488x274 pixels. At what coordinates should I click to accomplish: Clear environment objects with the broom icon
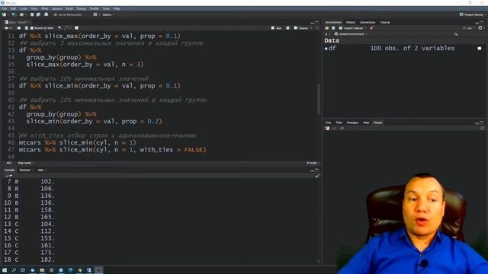tap(371, 28)
